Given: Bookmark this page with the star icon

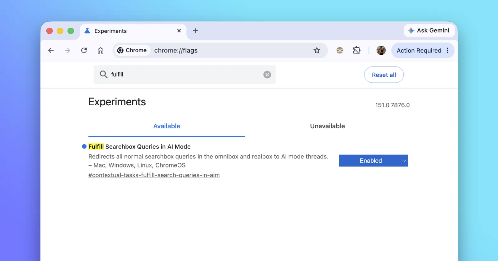Looking at the screenshot, I should point(317,50).
